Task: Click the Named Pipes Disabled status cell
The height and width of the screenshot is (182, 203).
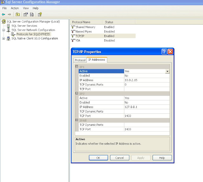Action: tap(109, 31)
